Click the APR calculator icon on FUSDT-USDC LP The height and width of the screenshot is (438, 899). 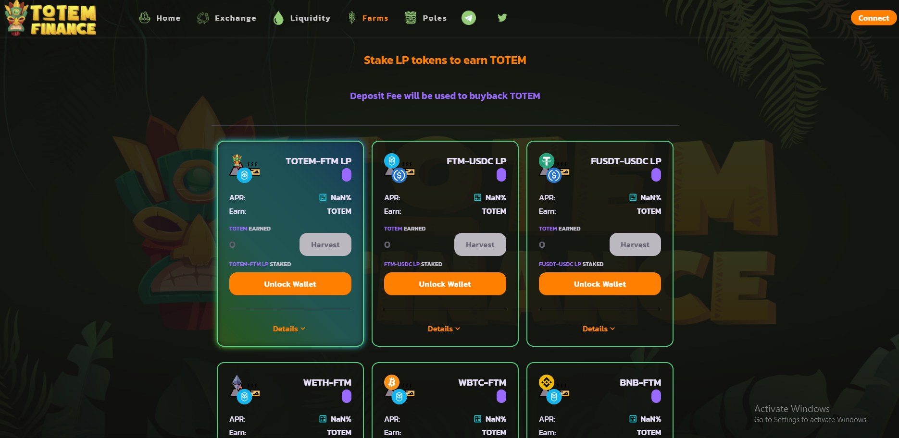tap(633, 197)
